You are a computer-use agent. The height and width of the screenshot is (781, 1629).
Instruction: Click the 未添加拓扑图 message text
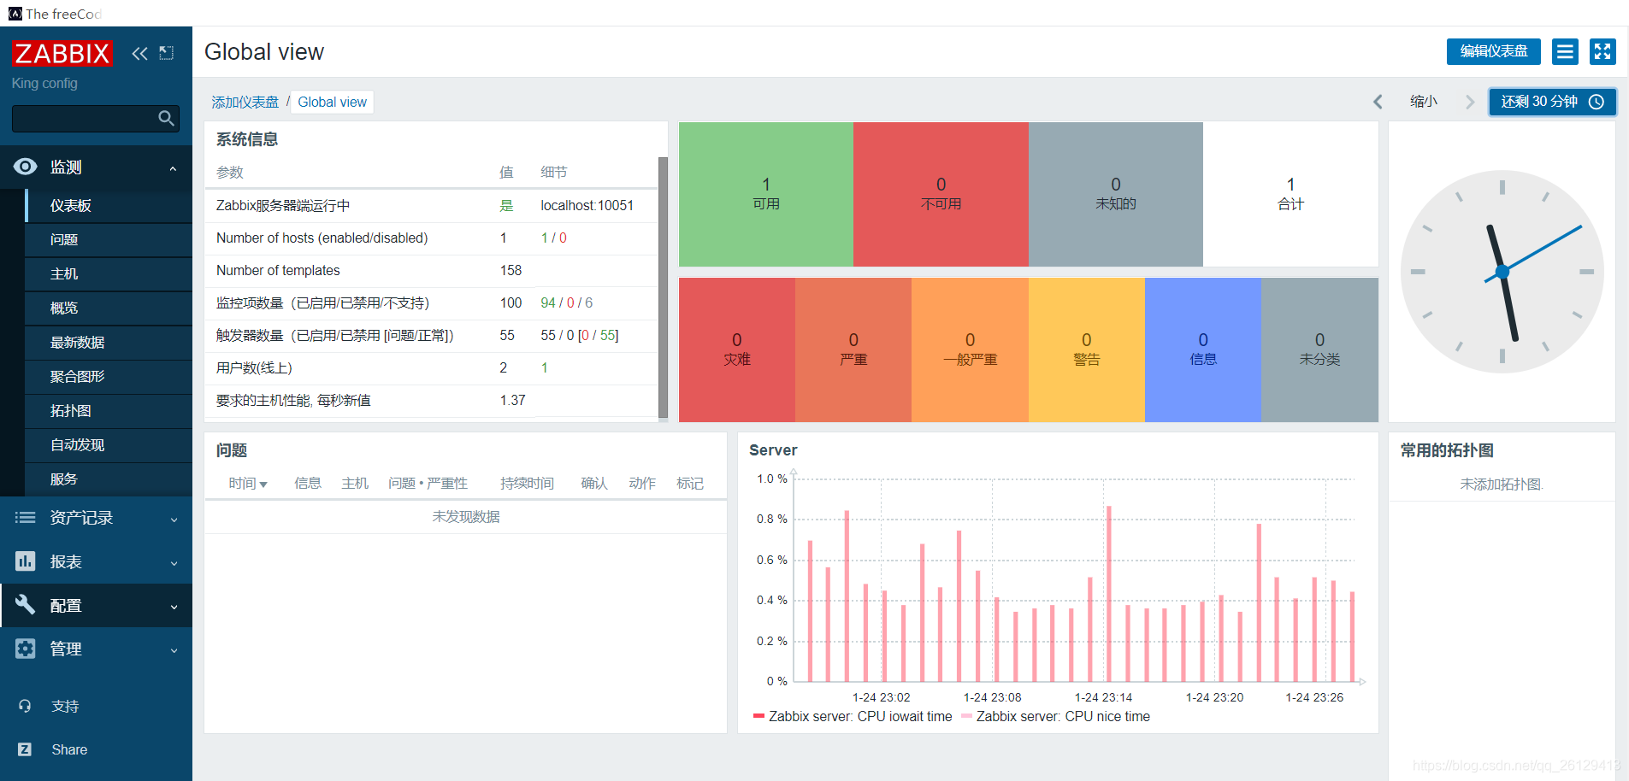(1502, 484)
